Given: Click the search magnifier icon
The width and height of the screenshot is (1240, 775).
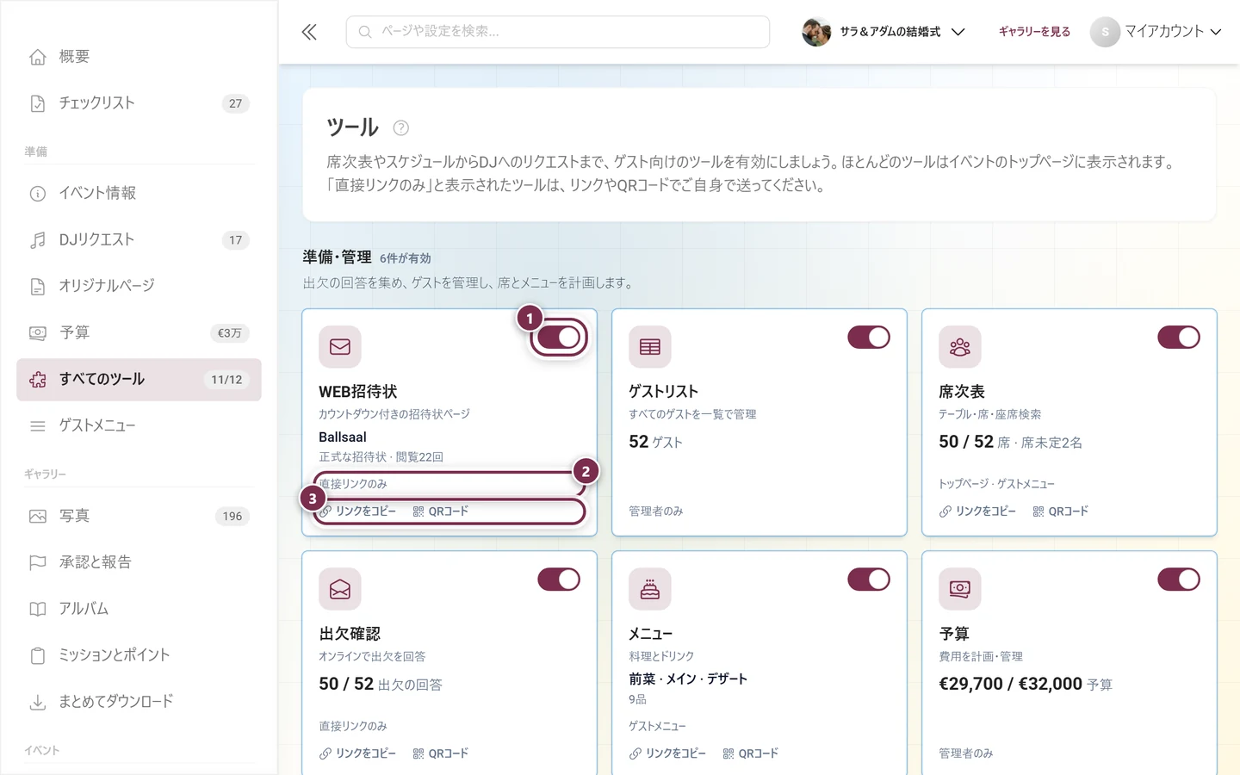Looking at the screenshot, I should click(x=365, y=32).
